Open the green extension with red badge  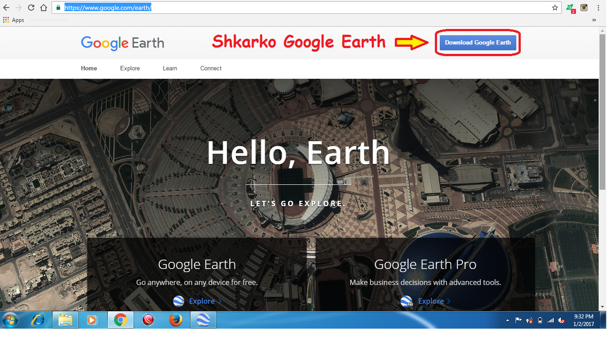point(570,8)
